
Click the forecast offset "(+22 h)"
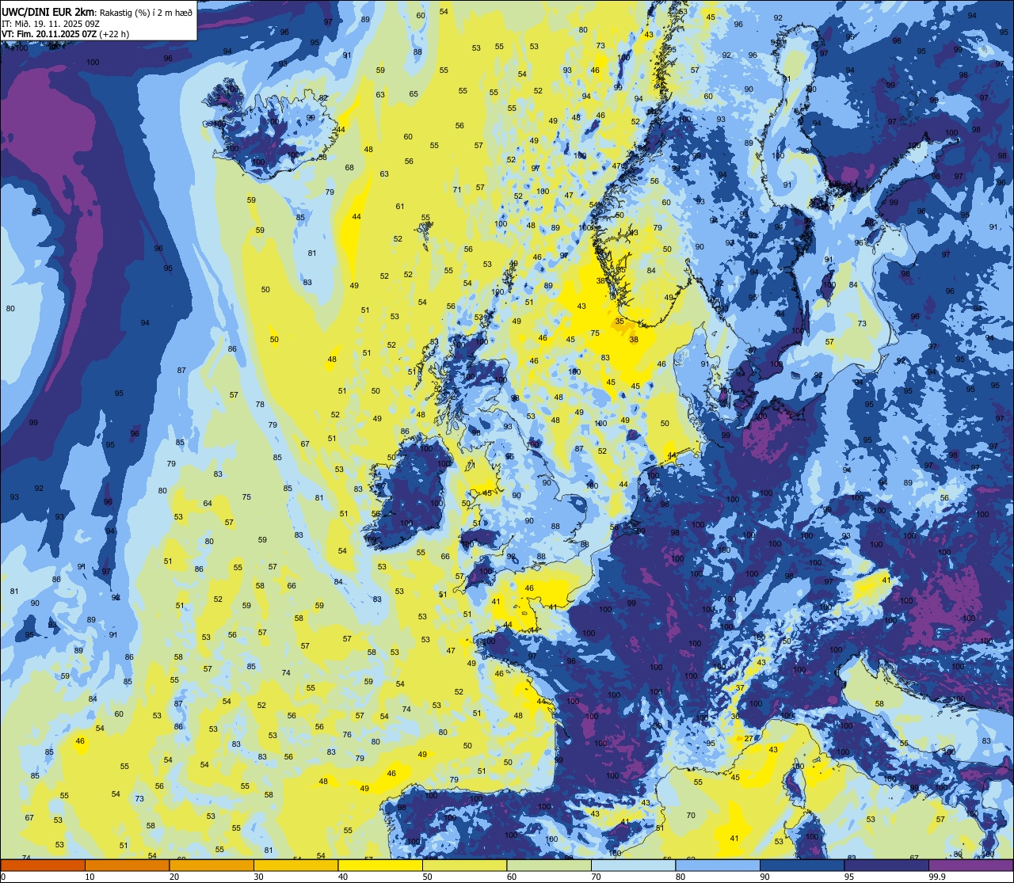(x=114, y=34)
